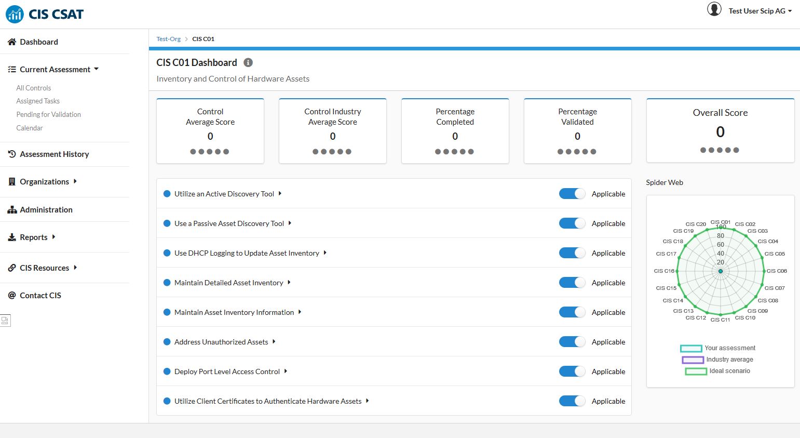
Task: Click the Control Industry Average Score card
Action: click(x=333, y=131)
